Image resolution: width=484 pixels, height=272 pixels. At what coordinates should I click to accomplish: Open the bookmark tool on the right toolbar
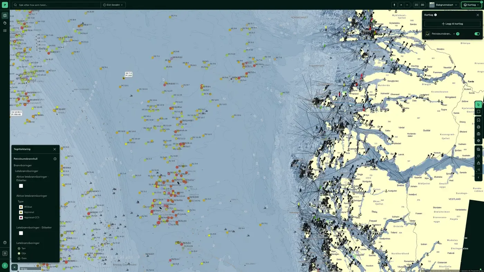pos(478,120)
